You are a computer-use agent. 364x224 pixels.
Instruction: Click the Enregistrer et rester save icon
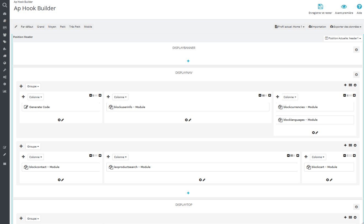click(x=320, y=7)
